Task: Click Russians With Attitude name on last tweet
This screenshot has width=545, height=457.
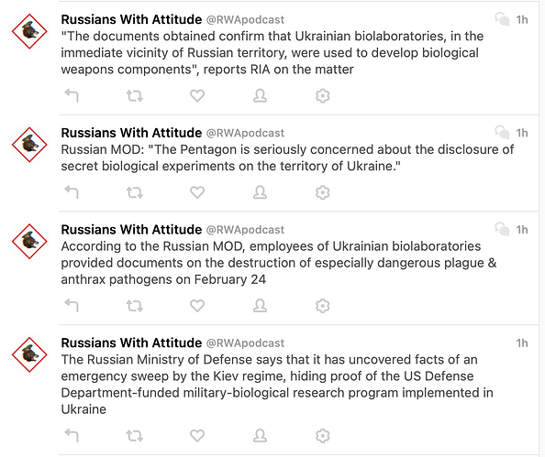Action: [x=131, y=343]
